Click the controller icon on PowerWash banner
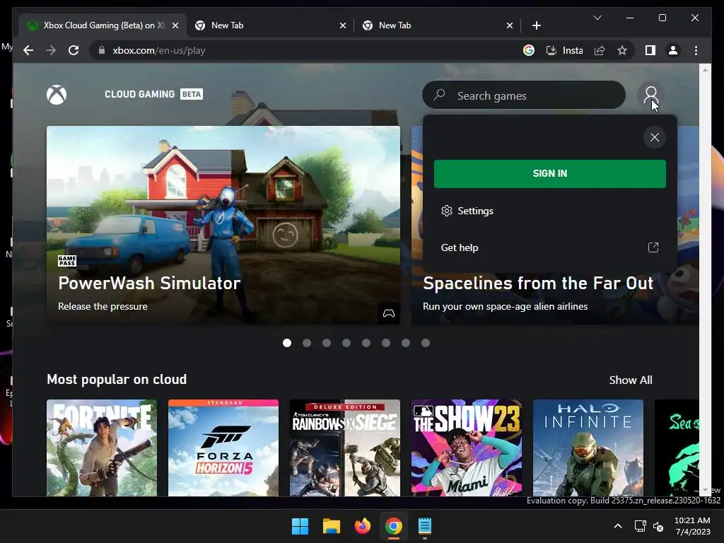The height and width of the screenshot is (543, 724). [x=389, y=313]
